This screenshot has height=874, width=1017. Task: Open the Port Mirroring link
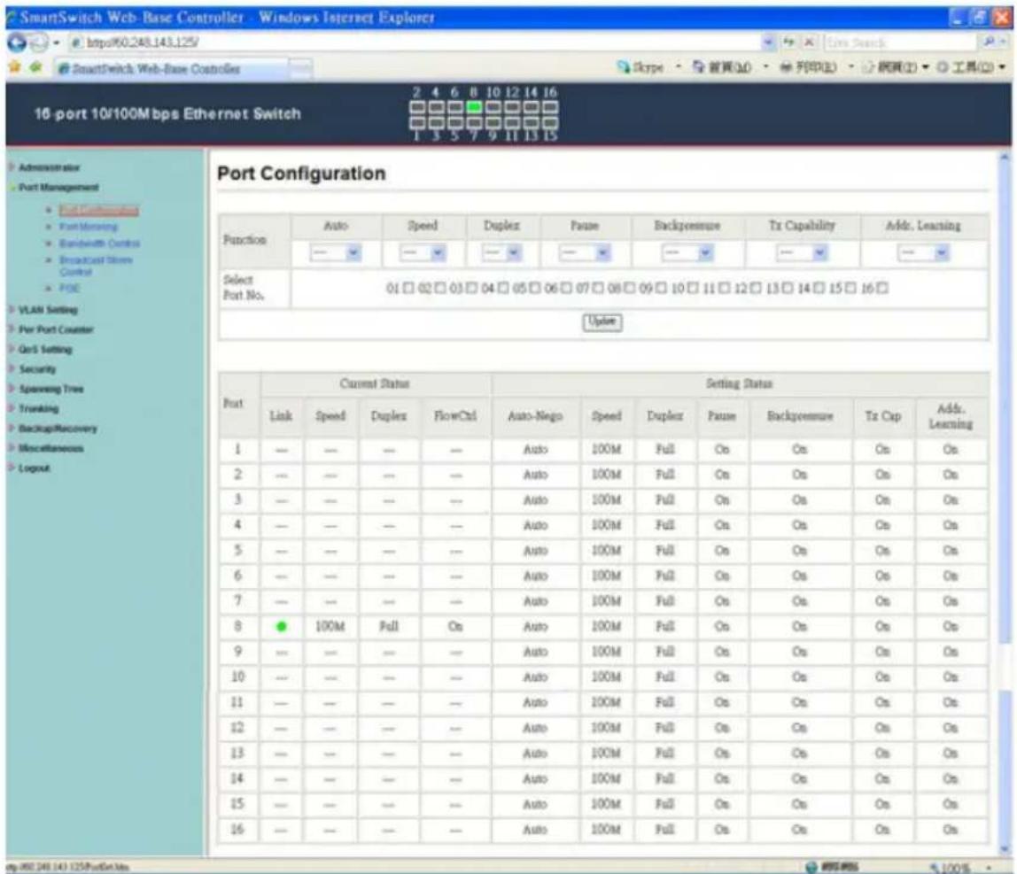pyautogui.click(x=89, y=227)
